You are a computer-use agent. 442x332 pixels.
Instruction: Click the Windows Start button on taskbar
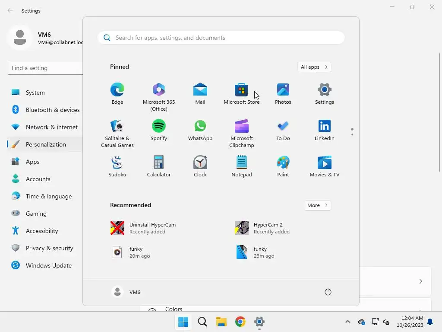pyautogui.click(x=183, y=322)
